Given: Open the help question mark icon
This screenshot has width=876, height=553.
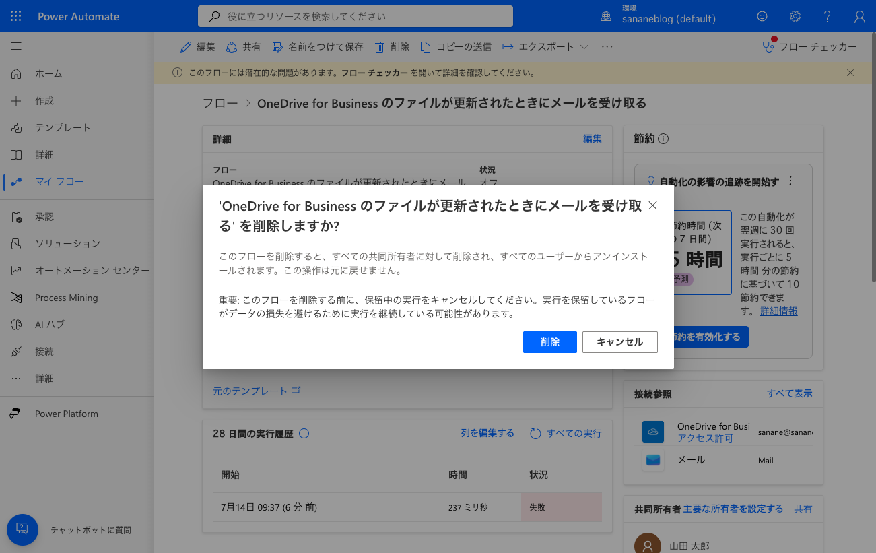Looking at the screenshot, I should [x=828, y=16].
